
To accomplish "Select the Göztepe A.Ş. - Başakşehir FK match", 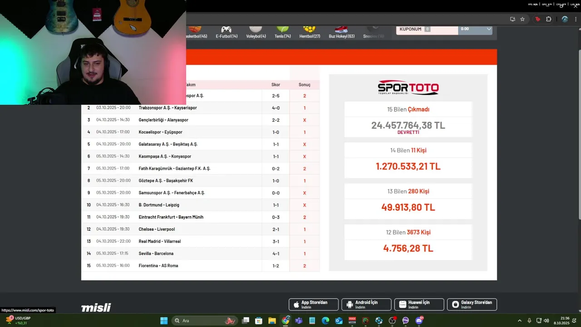I will [200, 181].
